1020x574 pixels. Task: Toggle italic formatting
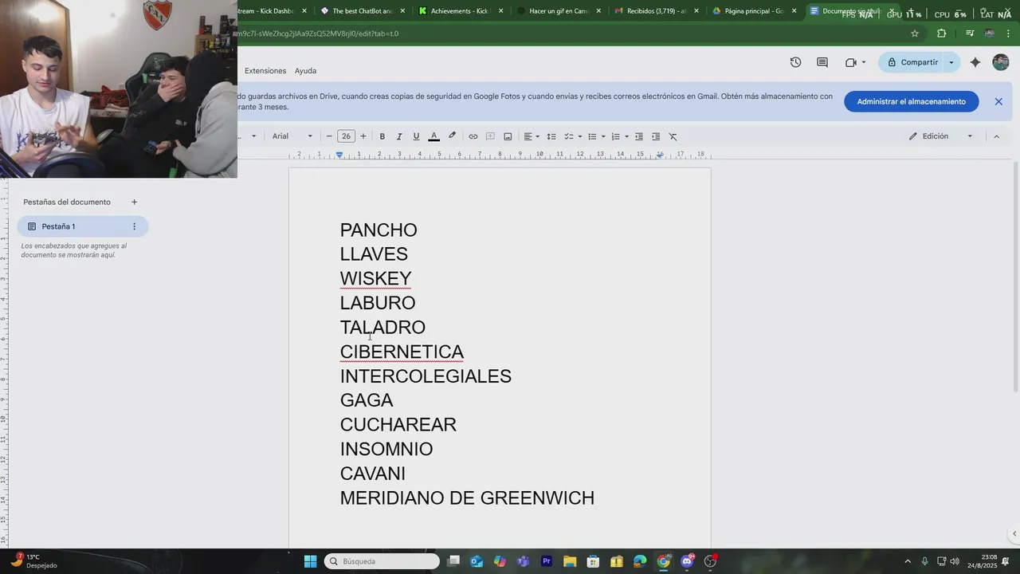tap(399, 136)
